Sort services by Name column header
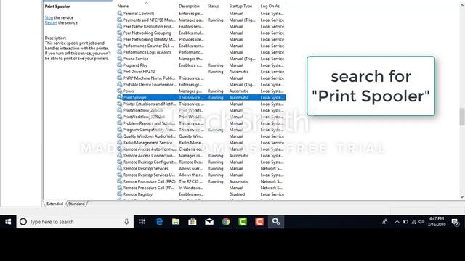465x261 pixels. pyautogui.click(x=123, y=6)
